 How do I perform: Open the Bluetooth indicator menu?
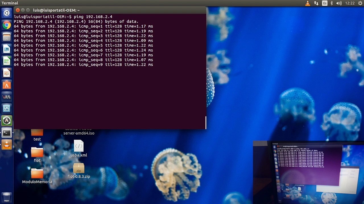[x=332, y=3]
